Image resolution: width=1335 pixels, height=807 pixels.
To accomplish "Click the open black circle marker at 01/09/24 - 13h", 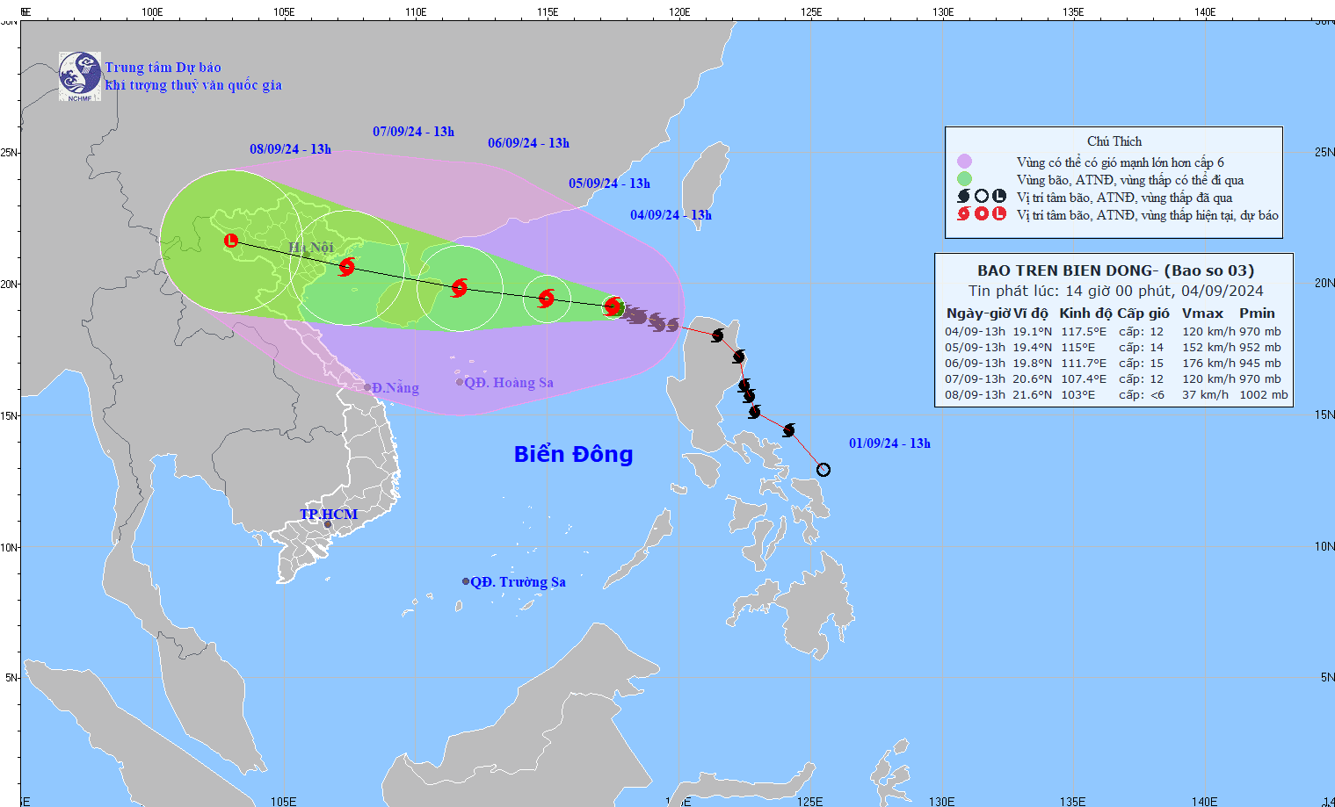I will click(x=823, y=470).
